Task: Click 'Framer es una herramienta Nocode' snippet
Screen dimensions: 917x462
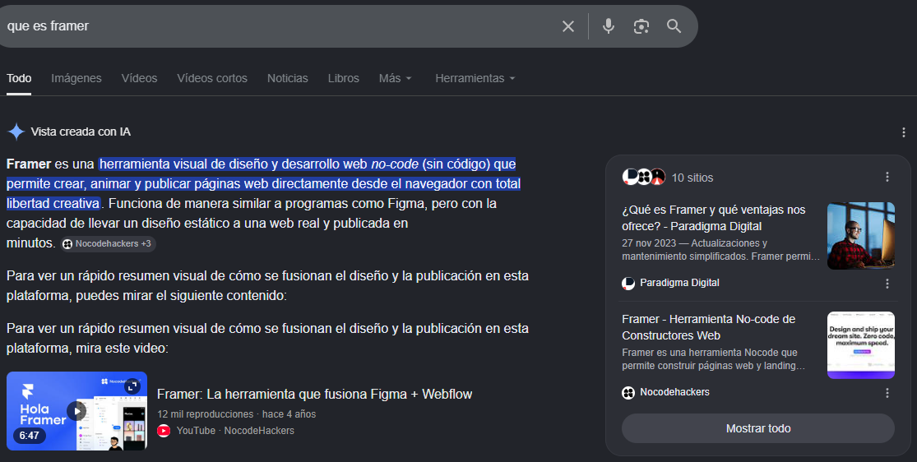Action: [714, 359]
